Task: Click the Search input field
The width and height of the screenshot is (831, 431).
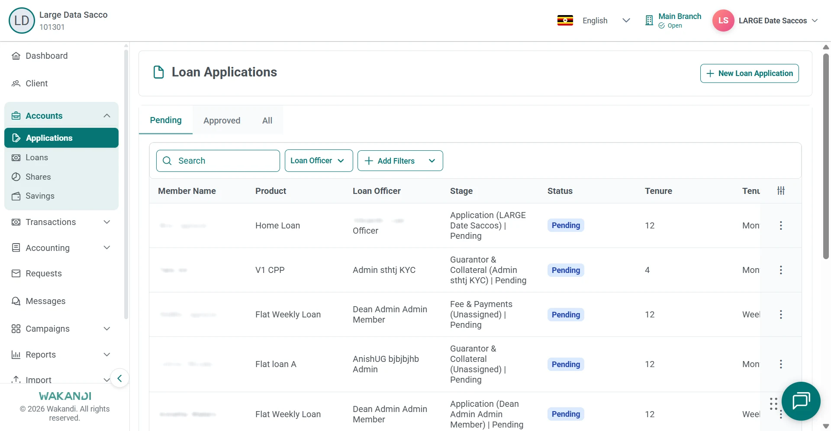Action: (x=218, y=161)
